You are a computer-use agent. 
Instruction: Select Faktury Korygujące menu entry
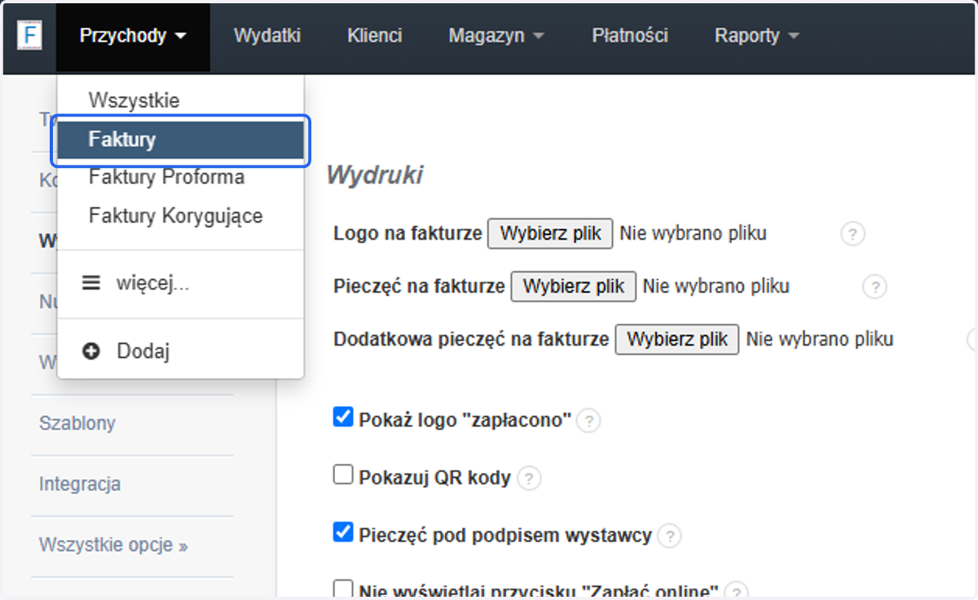[x=181, y=216]
